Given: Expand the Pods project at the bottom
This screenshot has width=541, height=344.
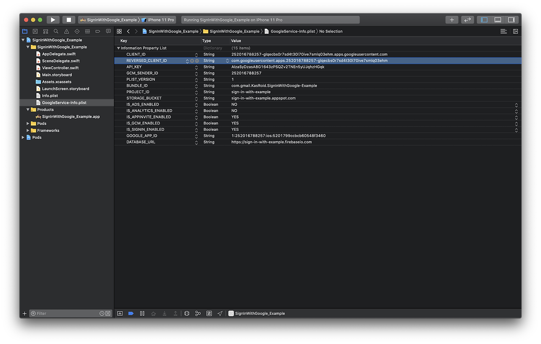Looking at the screenshot, I should tap(23, 138).
